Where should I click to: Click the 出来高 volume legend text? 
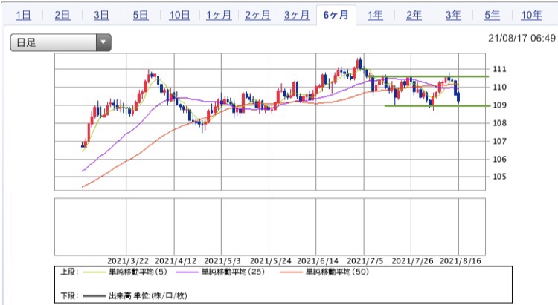coord(148,295)
